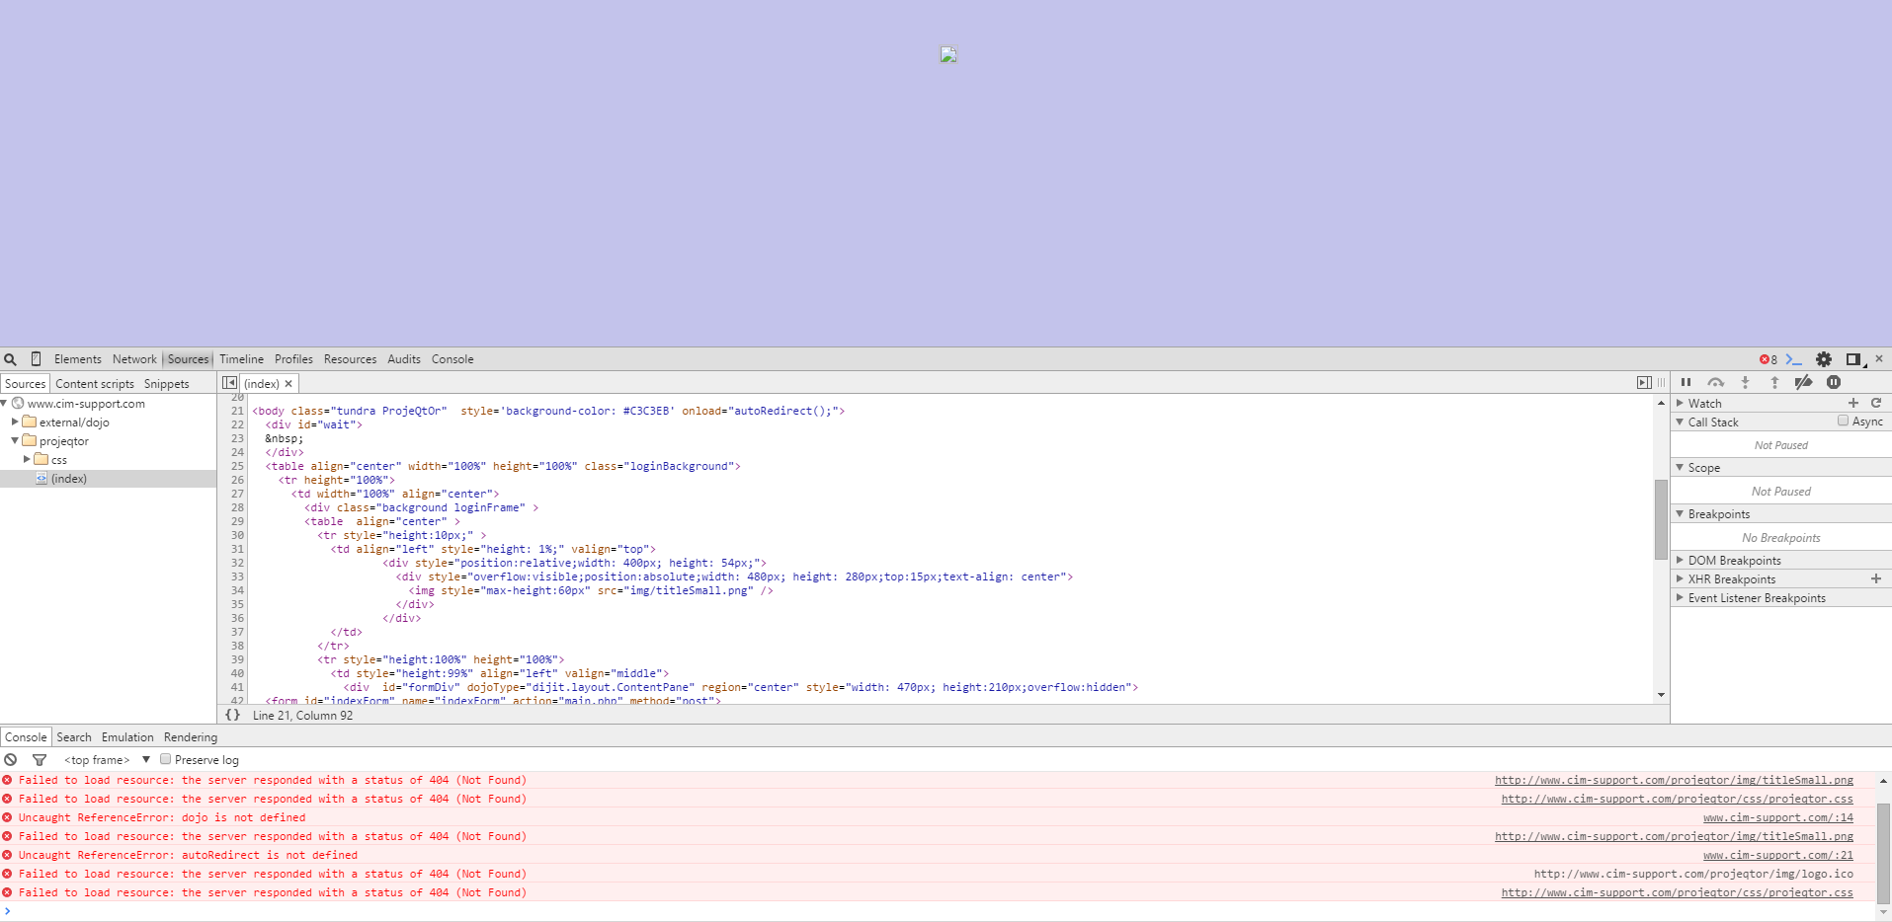Image resolution: width=1892 pixels, height=922 pixels.
Task: Toggle pause on exceptions
Action: 1834,383
